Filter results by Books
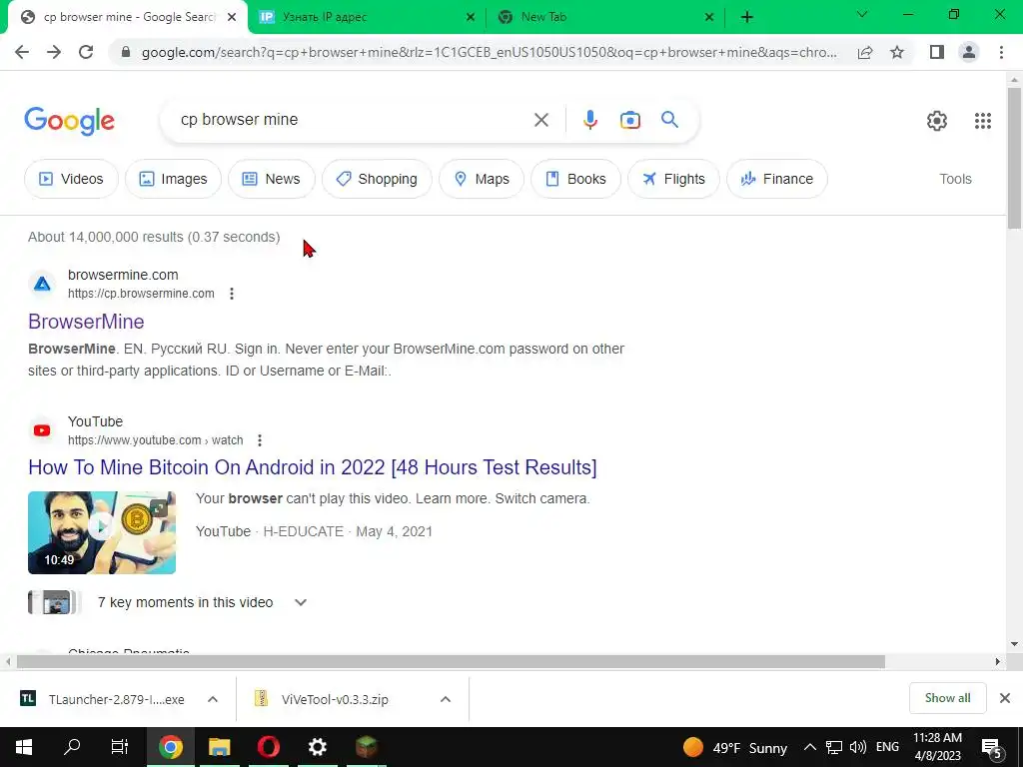 click(x=575, y=179)
